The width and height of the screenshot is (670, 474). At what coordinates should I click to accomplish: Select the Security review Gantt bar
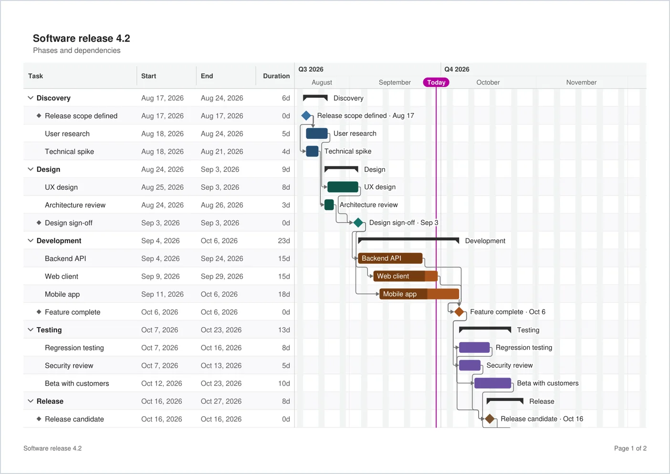point(470,366)
